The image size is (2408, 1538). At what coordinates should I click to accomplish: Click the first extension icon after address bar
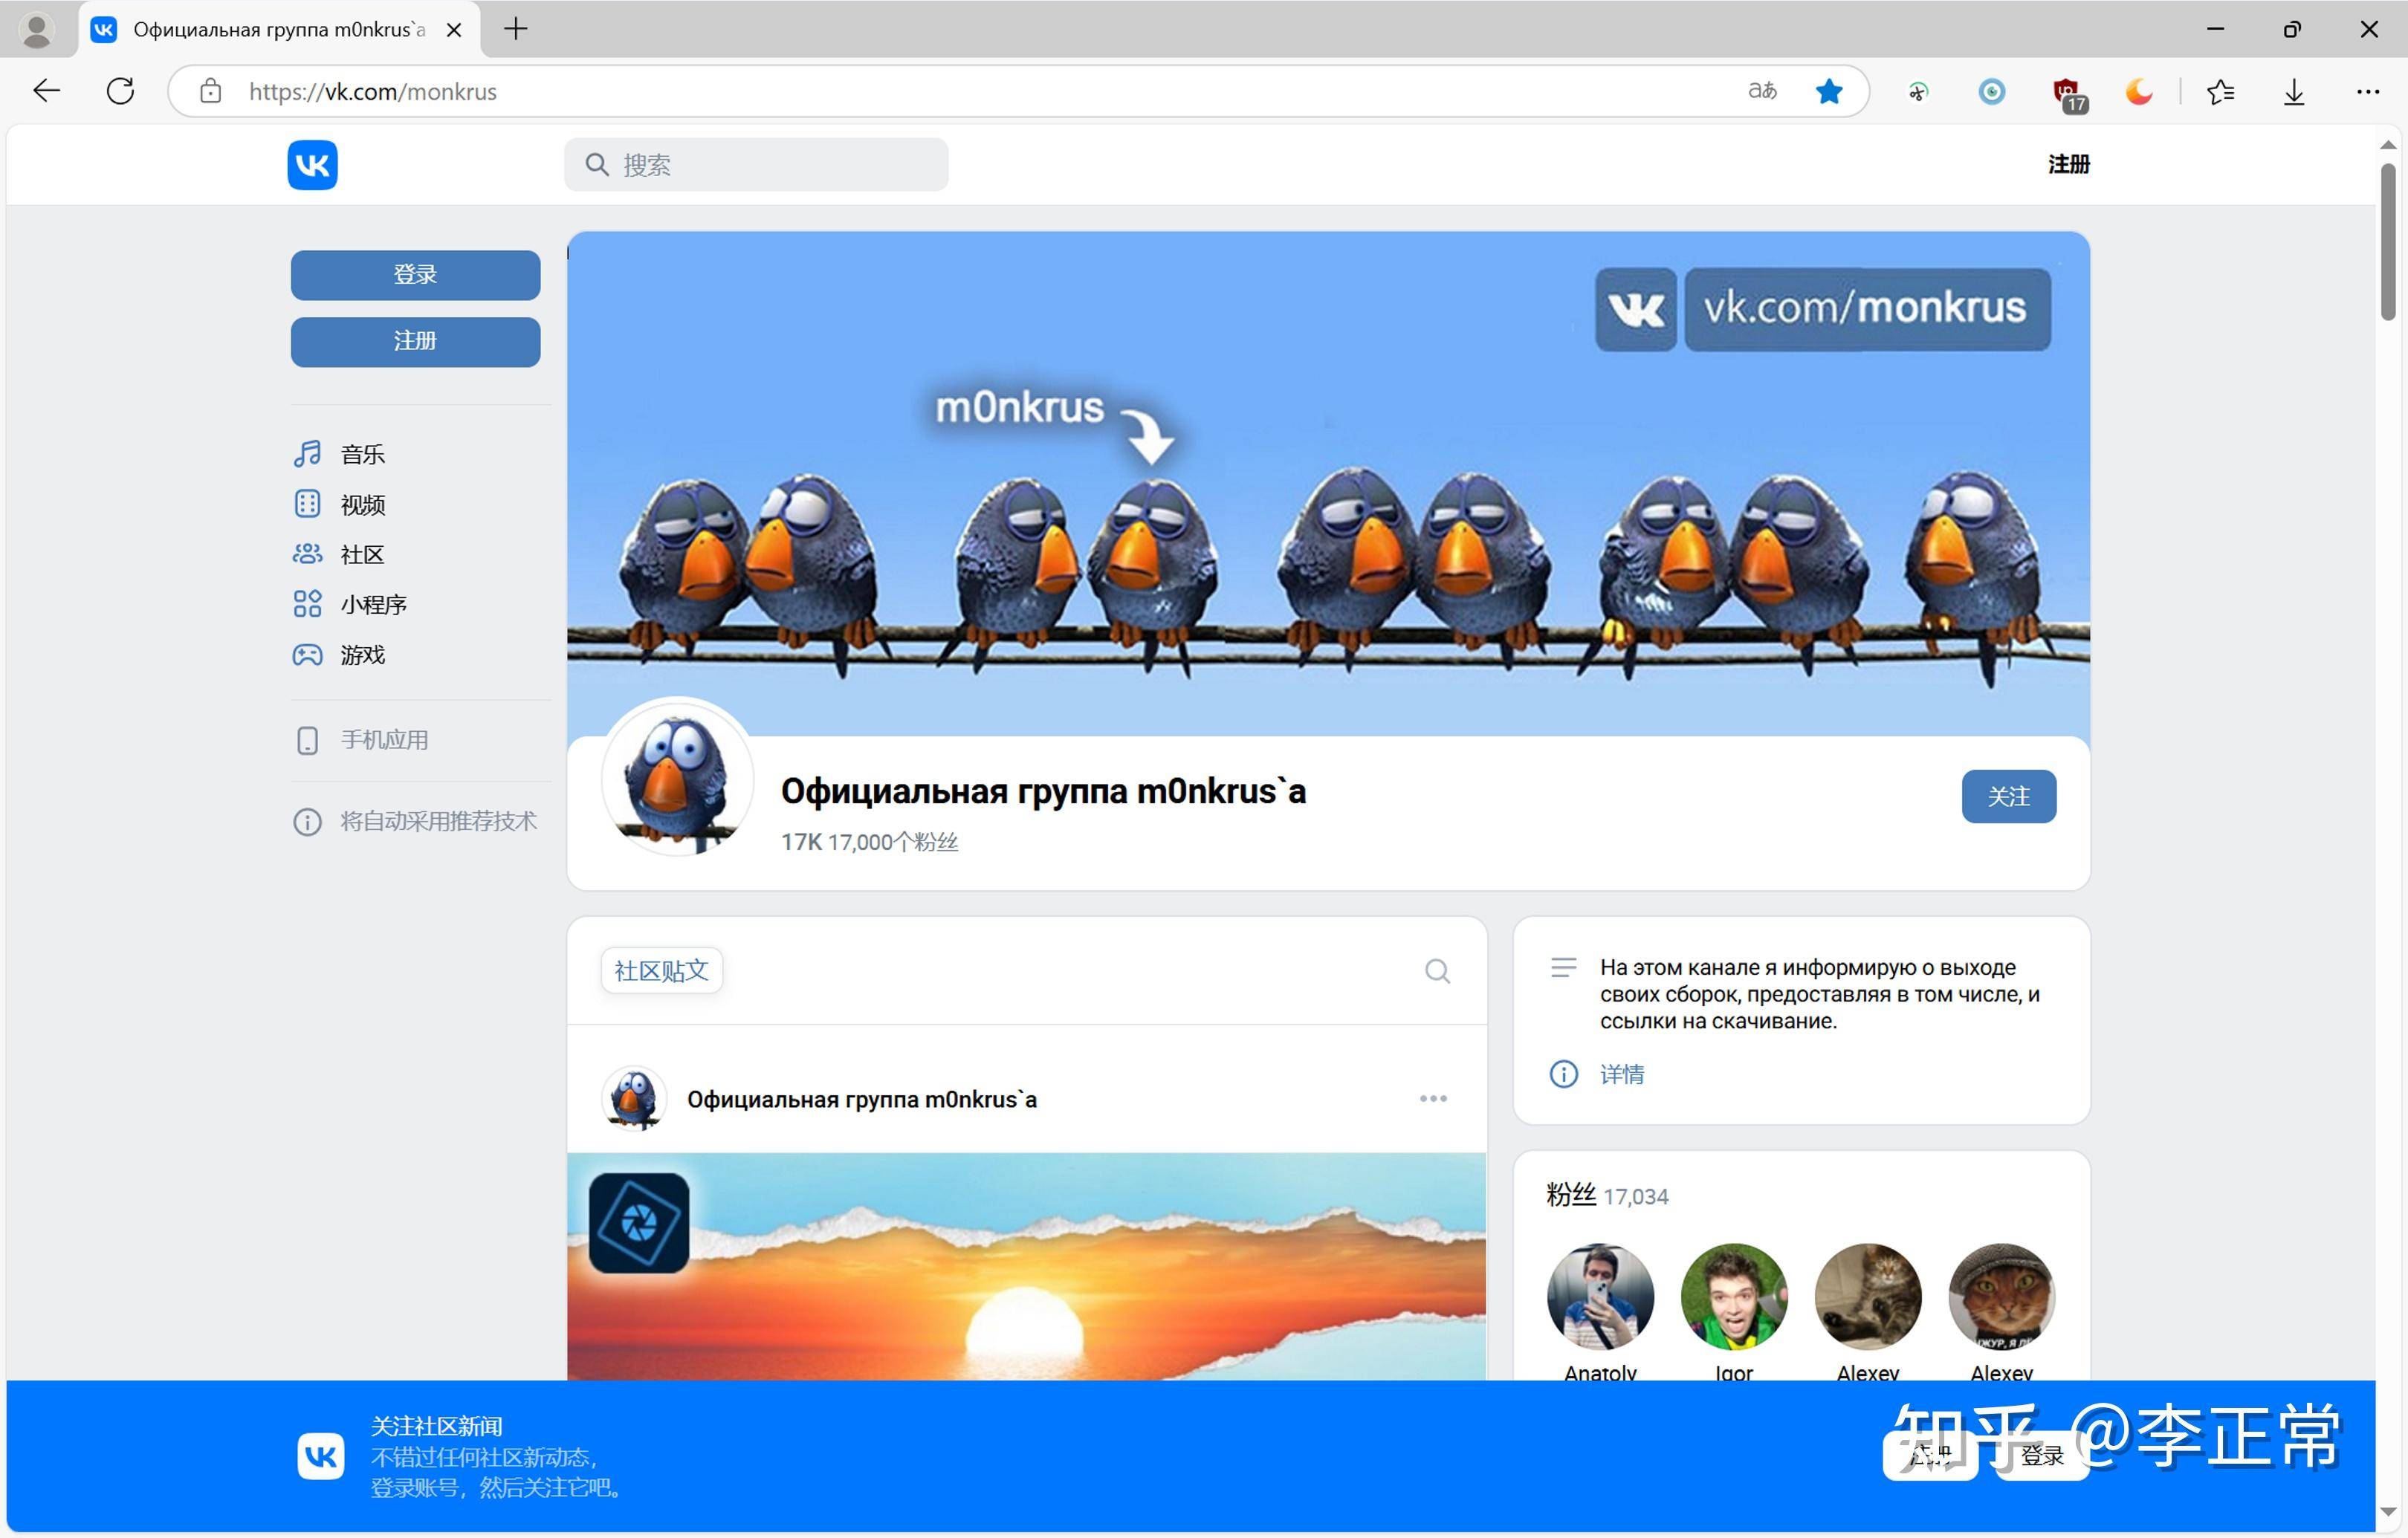[1917, 92]
